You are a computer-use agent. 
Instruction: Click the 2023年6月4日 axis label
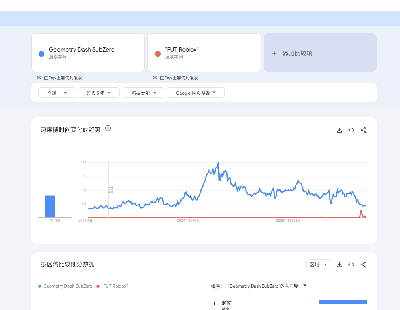[188, 221]
